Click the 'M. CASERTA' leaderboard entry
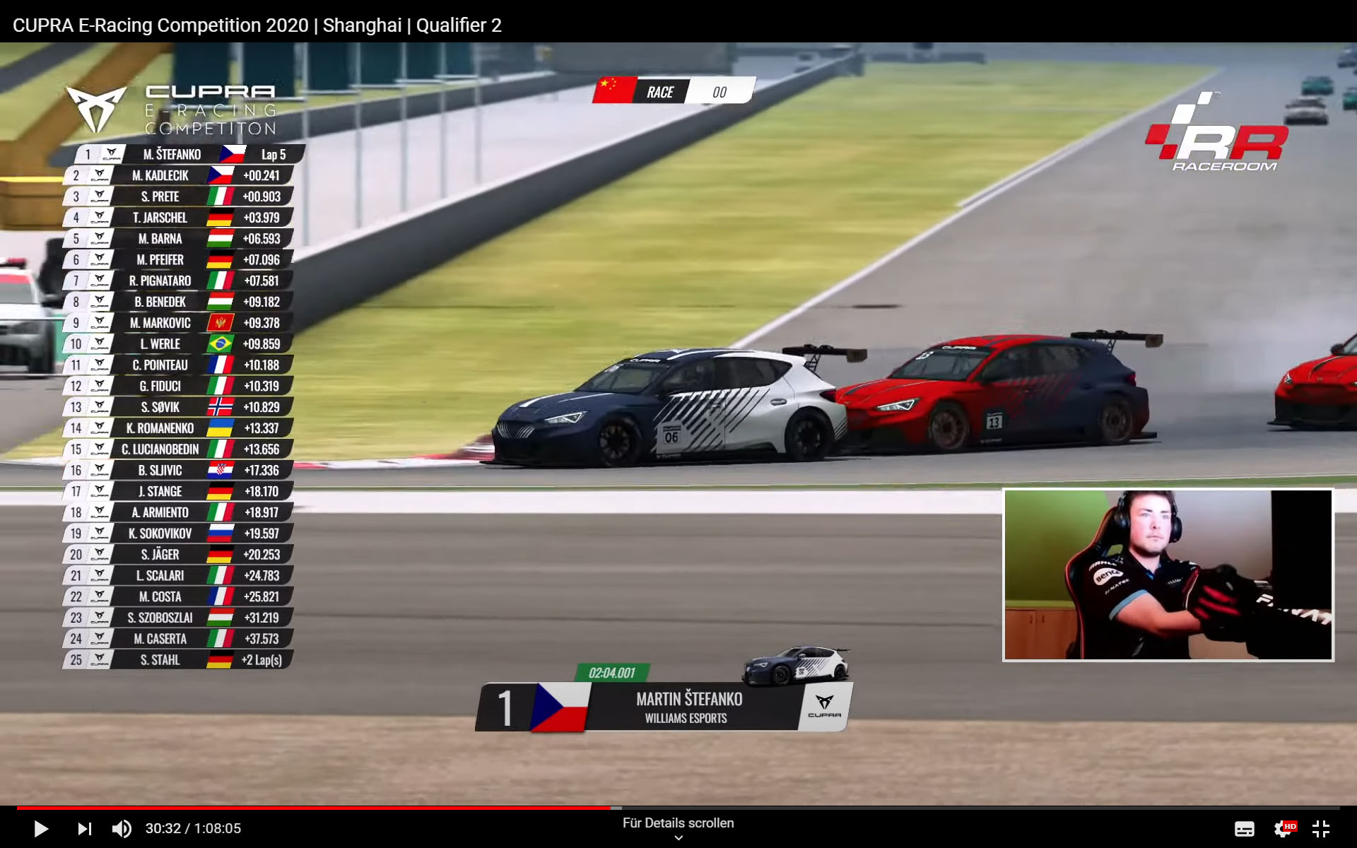The width and height of the screenshot is (1357, 848). 177,639
